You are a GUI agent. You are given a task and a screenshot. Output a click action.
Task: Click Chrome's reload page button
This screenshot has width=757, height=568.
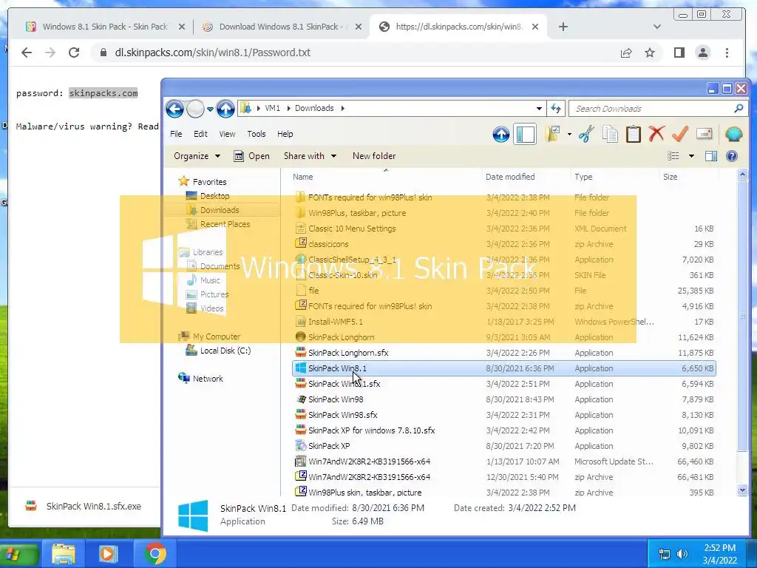click(74, 53)
